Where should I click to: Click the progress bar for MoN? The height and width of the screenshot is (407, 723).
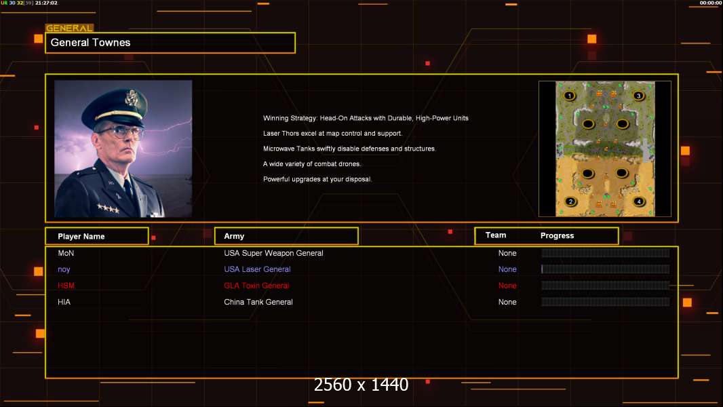point(606,252)
